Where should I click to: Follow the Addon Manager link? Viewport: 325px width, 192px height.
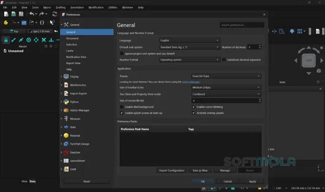191,82
